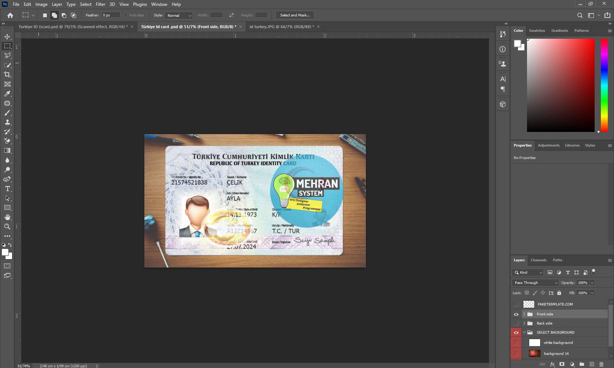Open the Filter menu

point(101,4)
